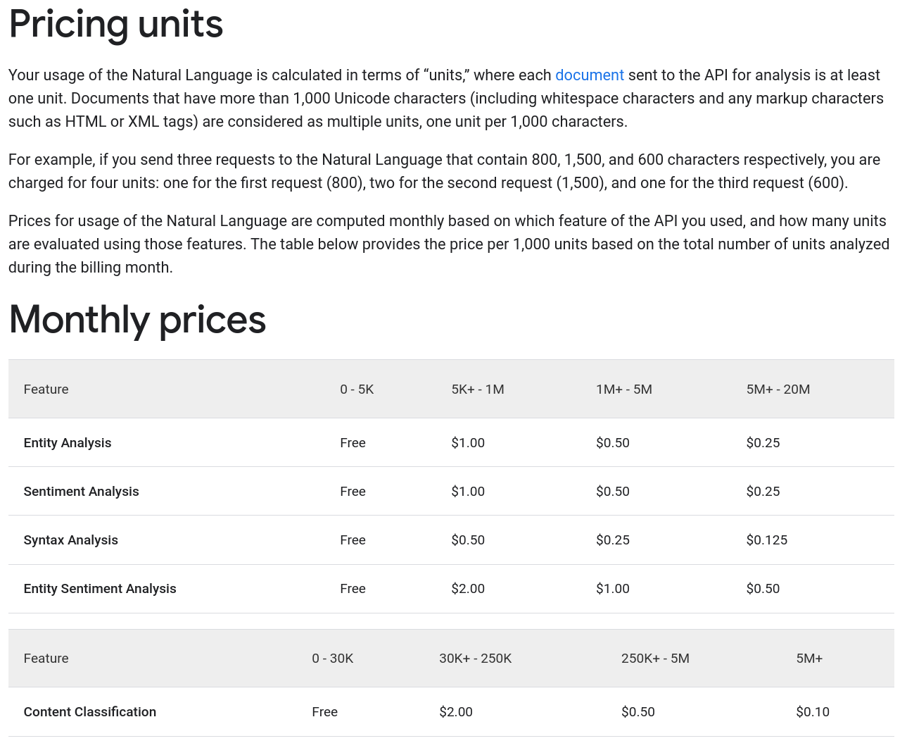Select the Content Classification row label
Viewport: 907px width, 748px height.
click(89, 712)
